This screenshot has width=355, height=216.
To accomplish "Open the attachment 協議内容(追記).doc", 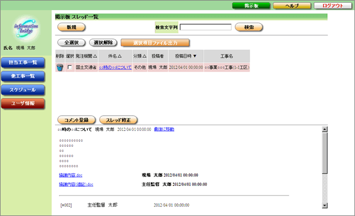I will pyautogui.click(x=76, y=184).
